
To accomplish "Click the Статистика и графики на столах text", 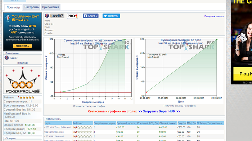I will coord(112,111).
